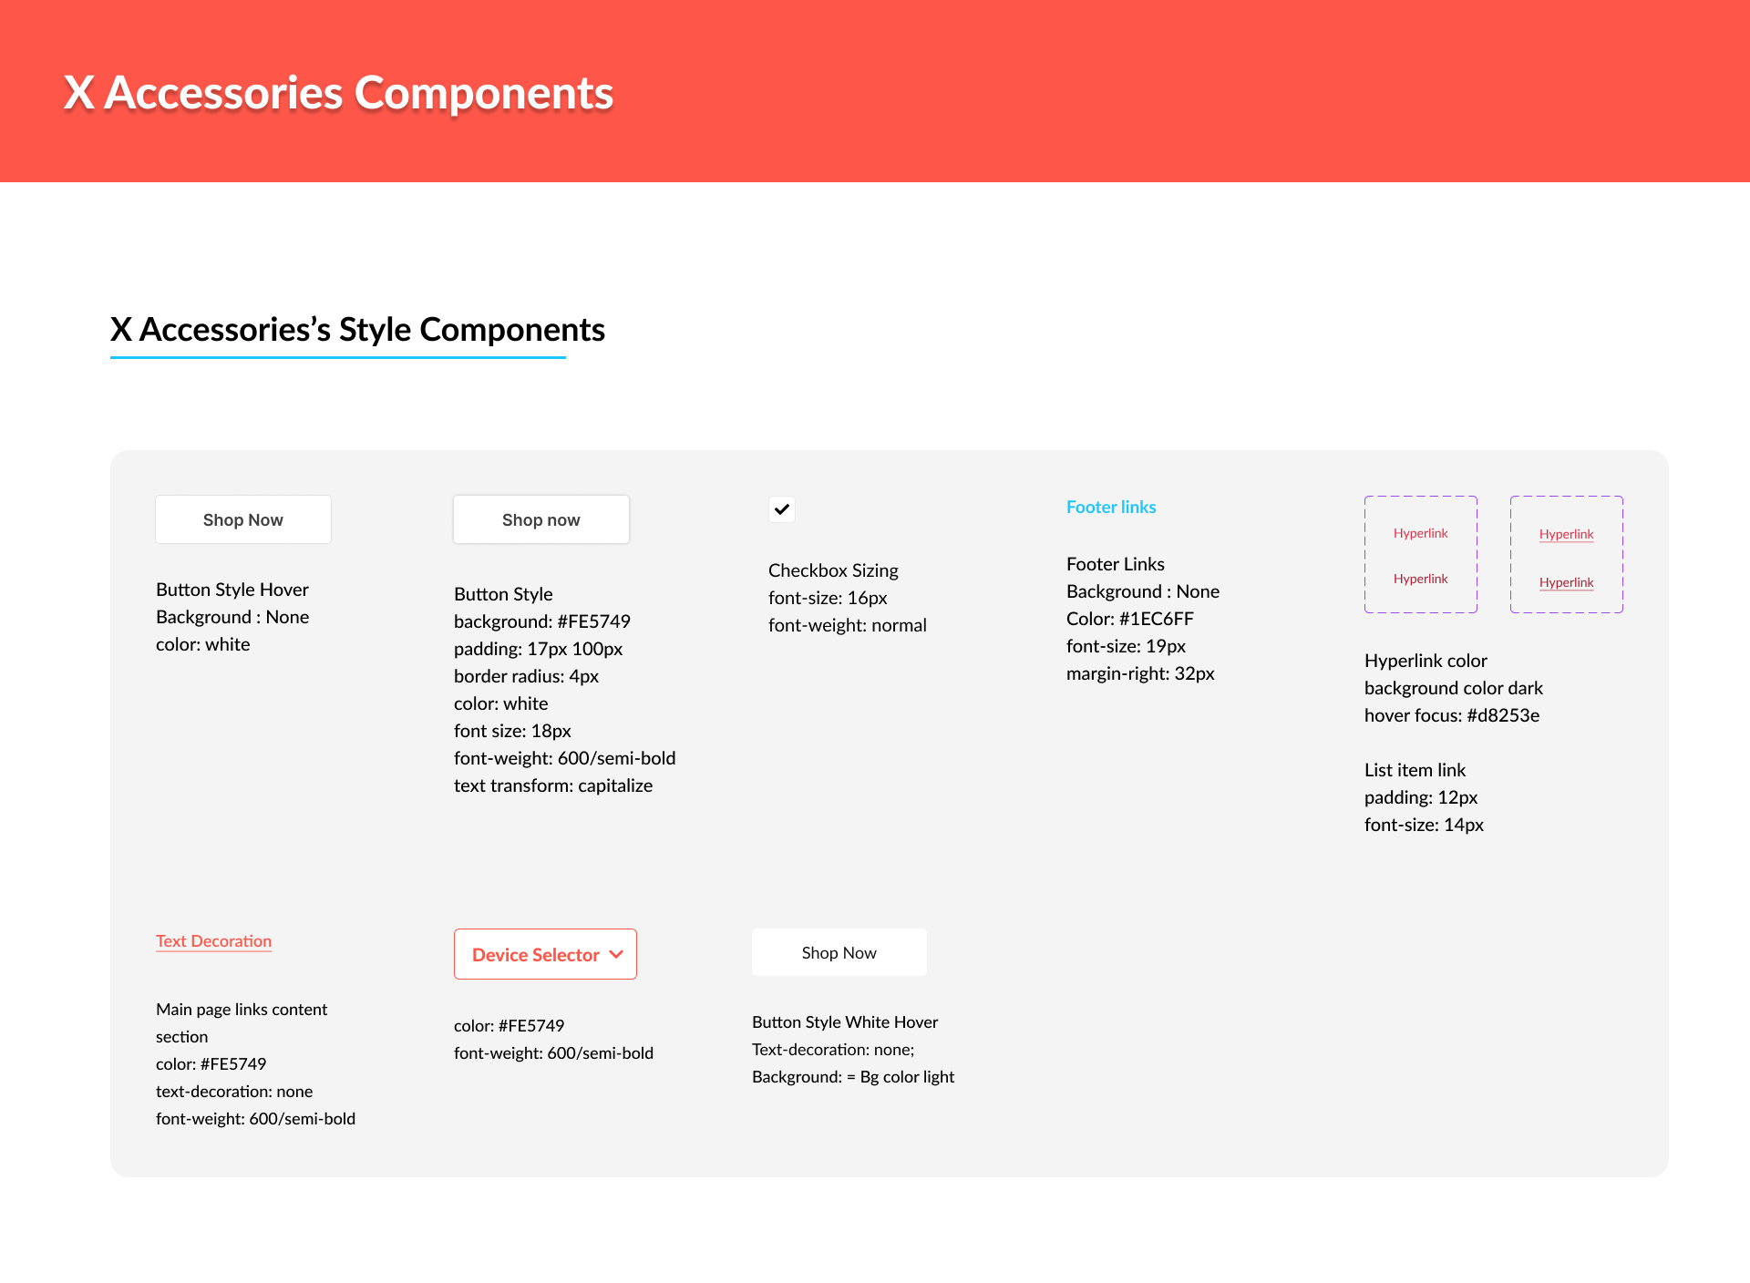This screenshot has height=1283, width=1750.
Task: Click the upper plain Hyperlink in the left dashed box
Action: [x=1421, y=533]
